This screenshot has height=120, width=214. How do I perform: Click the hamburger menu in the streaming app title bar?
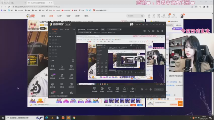(x=154, y=25)
